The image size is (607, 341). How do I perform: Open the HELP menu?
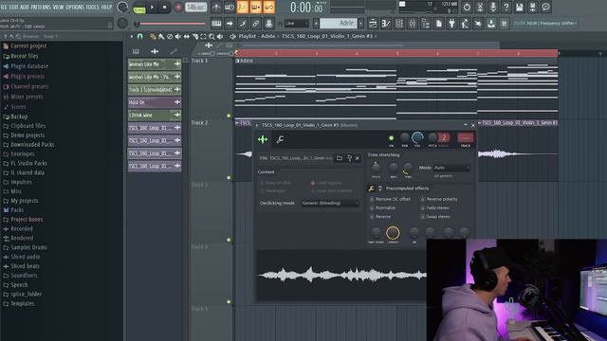[106, 7]
